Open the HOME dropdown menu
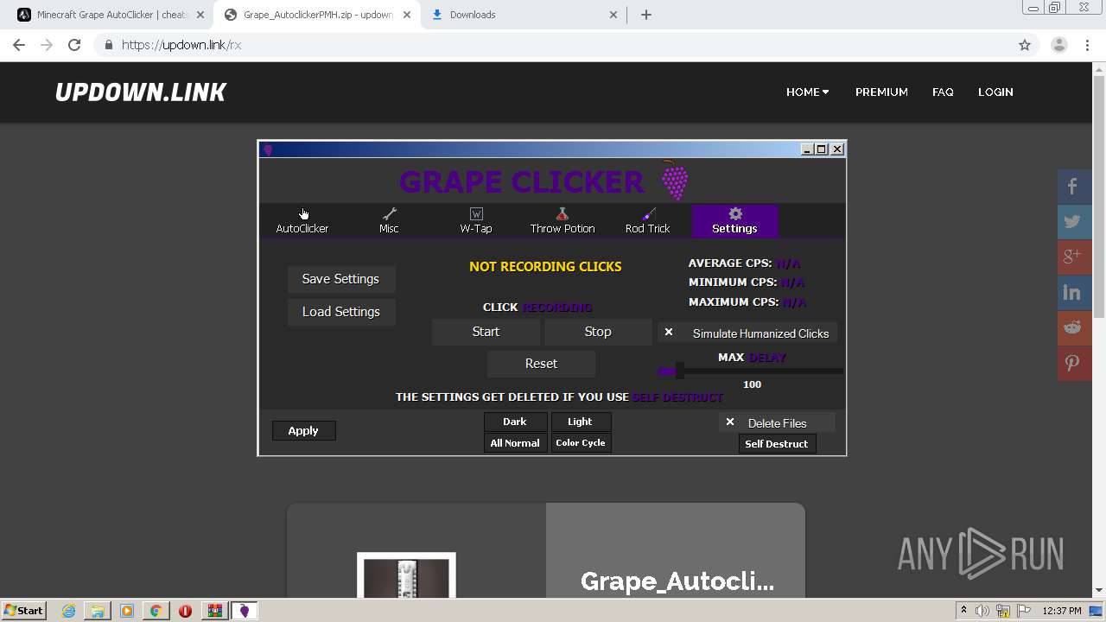The width and height of the screenshot is (1106, 622). point(807,92)
